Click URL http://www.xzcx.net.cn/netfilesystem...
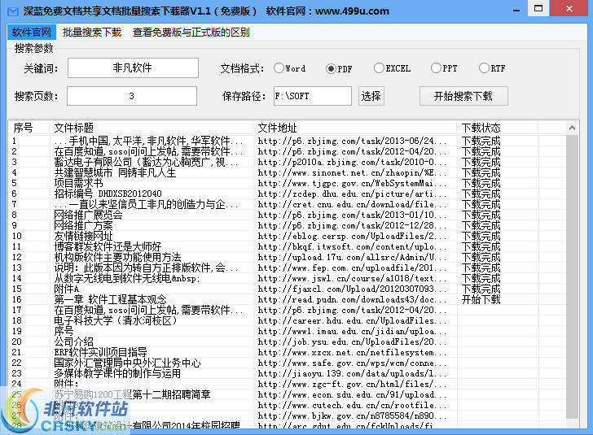 coord(352,353)
